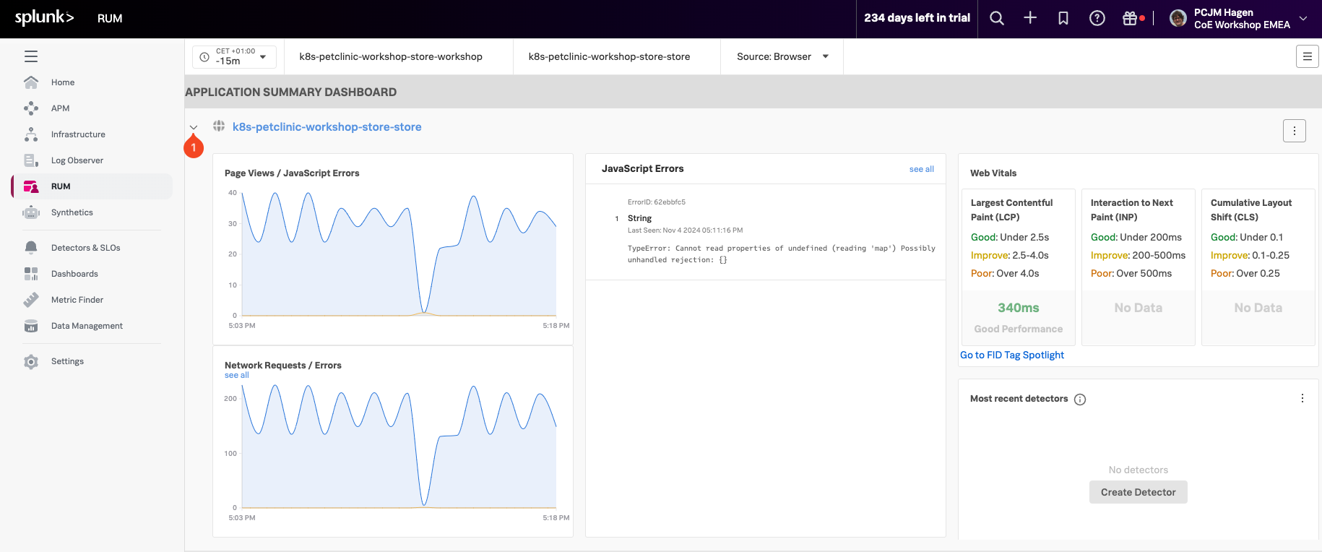
Task: Follow the Go to FID Tag Spotlight link
Action: click(x=1011, y=355)
